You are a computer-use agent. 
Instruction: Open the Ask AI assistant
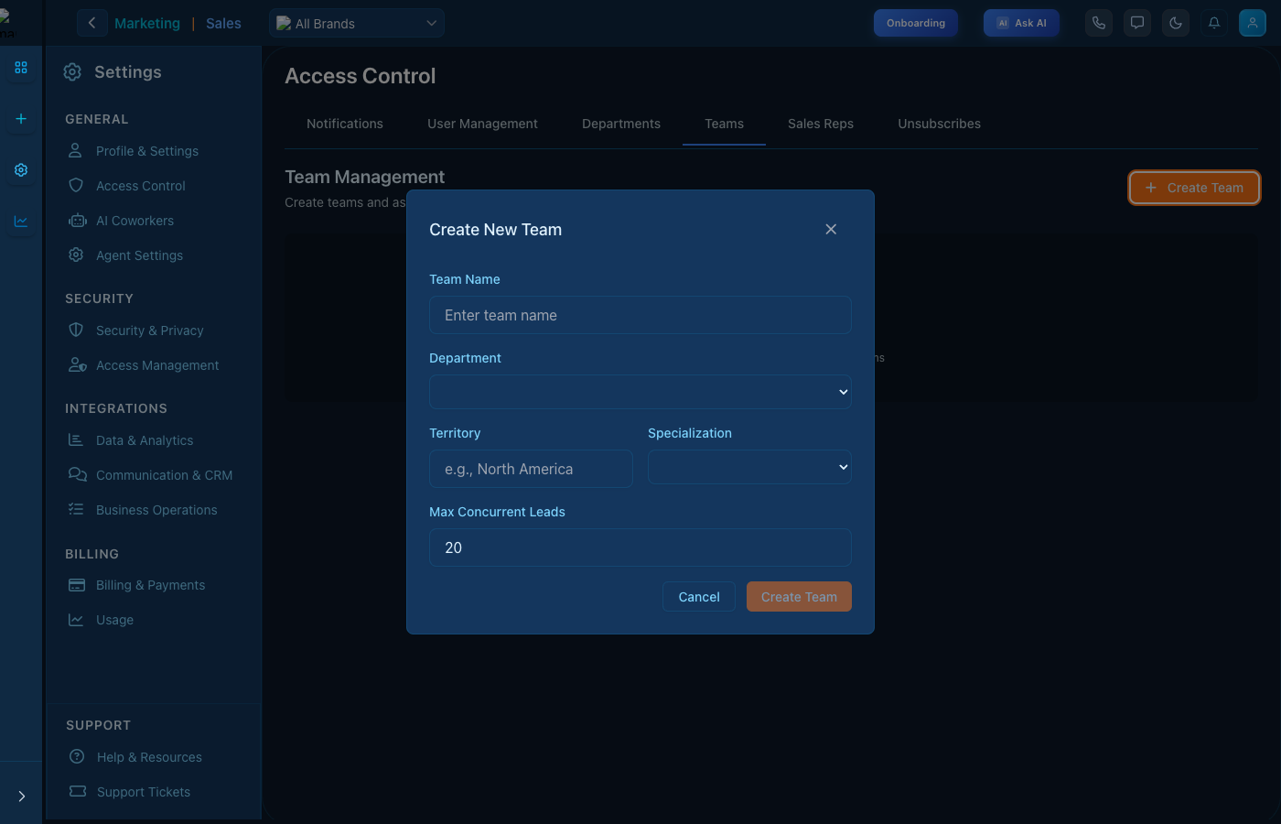(x=1021, y=23)
